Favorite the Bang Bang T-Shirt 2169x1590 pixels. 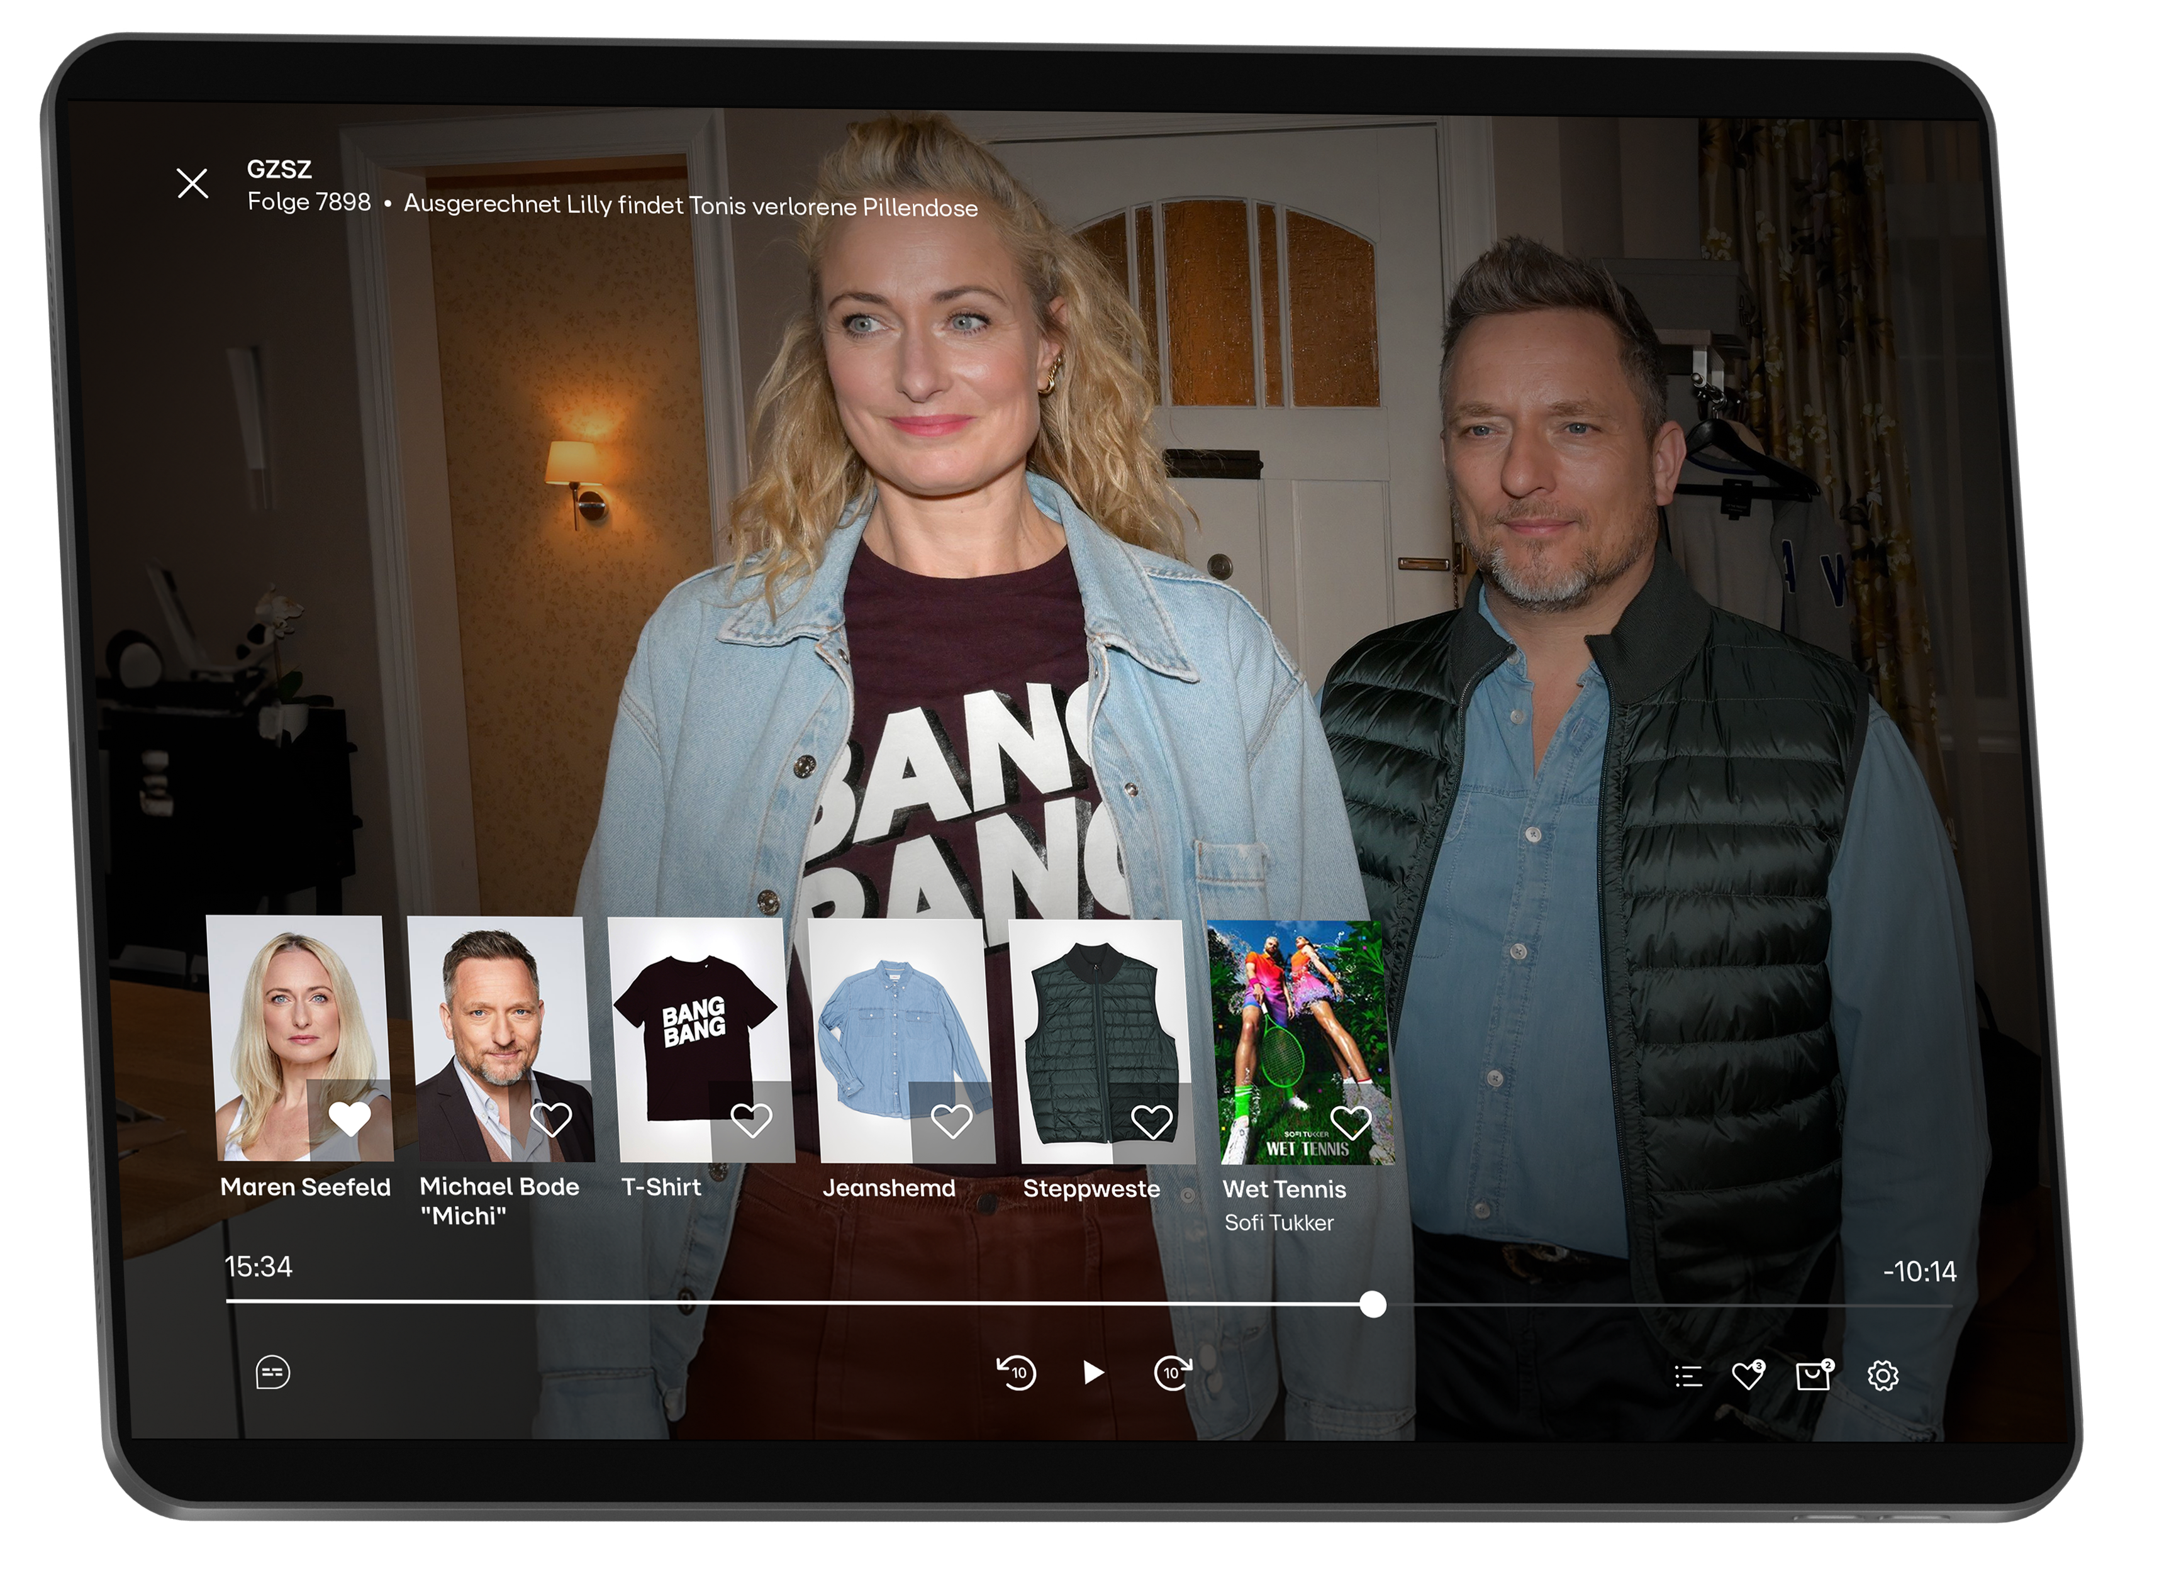click(751, 1120)
